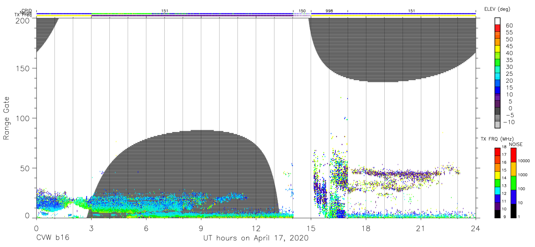Image resolution: width=535 pixels, height=247 pixels.
Task: Click the 10000 label on NOISE bar
Action: (525, 161)
